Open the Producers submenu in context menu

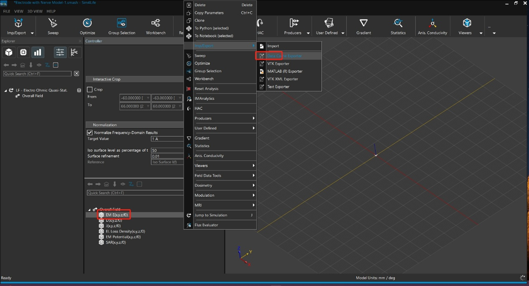[x=224, y=118]
